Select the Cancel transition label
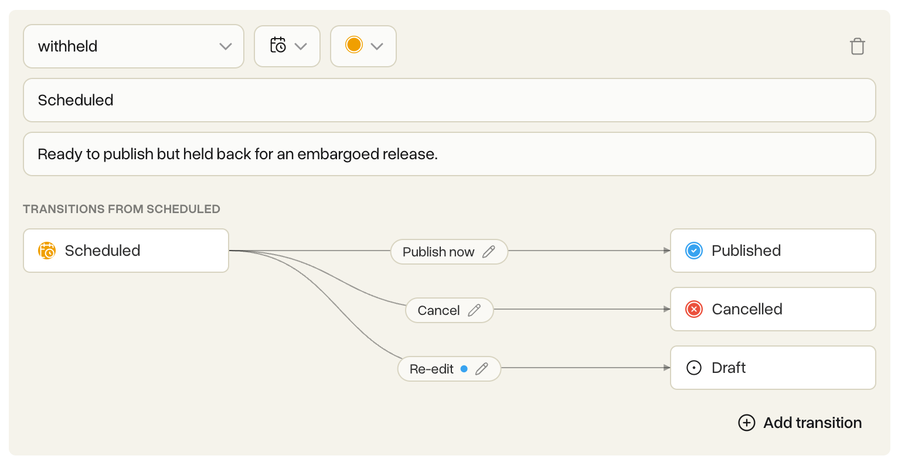The width and height of the screenshot is (898, 466). [x=438, y=310]
